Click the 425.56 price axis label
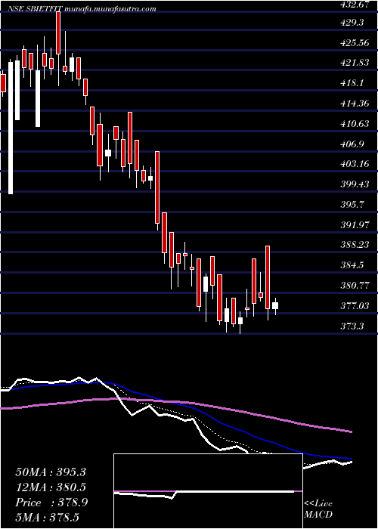This screenshot has height=529, width=378. point(356,42)
